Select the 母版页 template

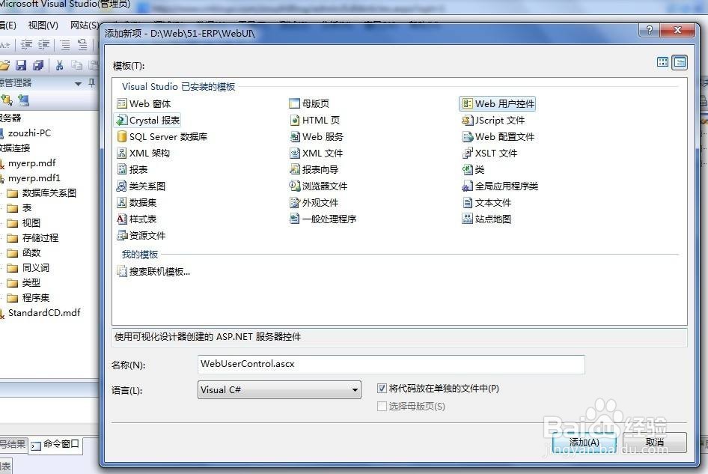tap(311, 103)
